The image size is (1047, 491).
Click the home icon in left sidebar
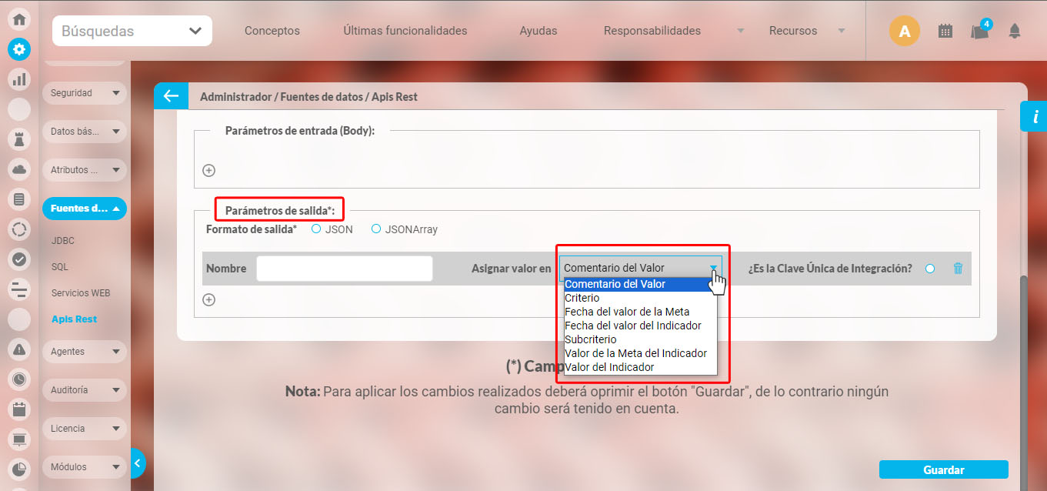[19, 20]
